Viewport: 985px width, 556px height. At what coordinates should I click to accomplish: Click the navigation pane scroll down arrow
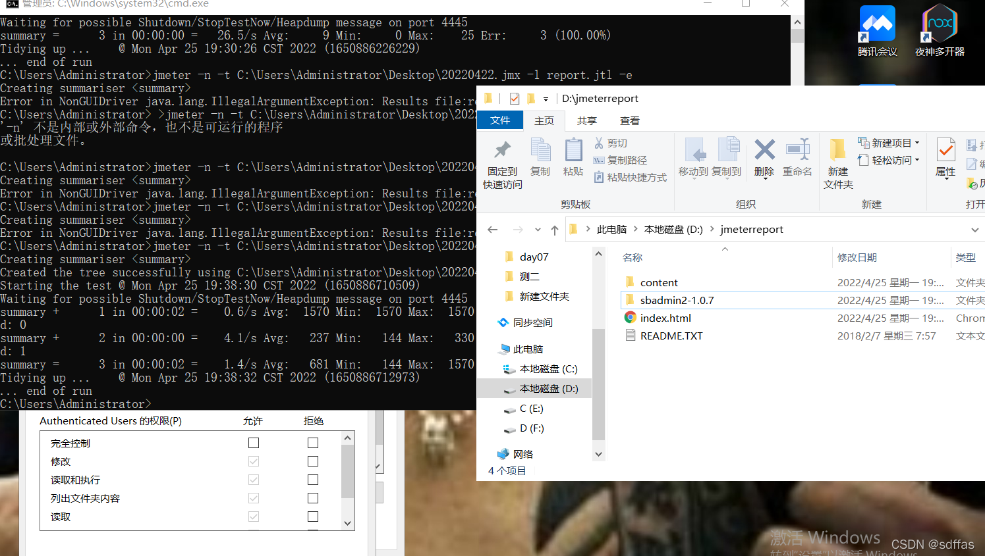(599, 454)
